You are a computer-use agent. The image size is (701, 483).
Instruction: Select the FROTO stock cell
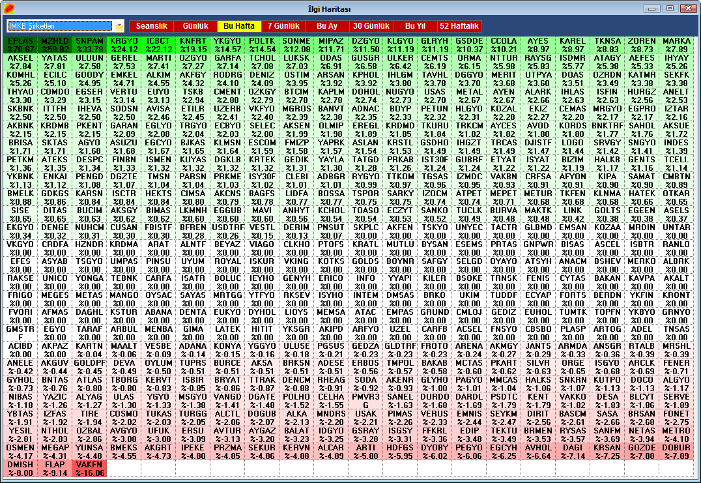pos(435,350)
